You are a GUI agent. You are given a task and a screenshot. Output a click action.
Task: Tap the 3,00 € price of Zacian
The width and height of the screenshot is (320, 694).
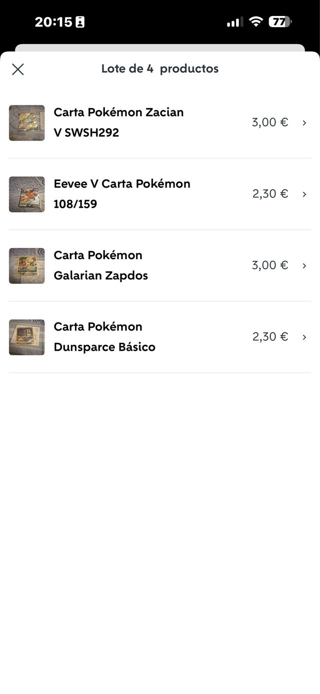tap(270, 123)
